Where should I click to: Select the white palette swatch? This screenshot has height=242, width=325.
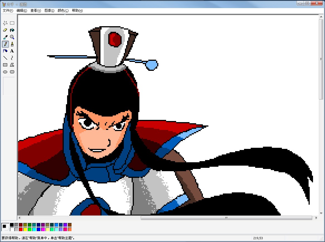tap(12, 229)
